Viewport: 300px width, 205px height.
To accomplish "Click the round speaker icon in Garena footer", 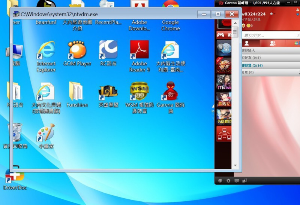I will [220, 181].
